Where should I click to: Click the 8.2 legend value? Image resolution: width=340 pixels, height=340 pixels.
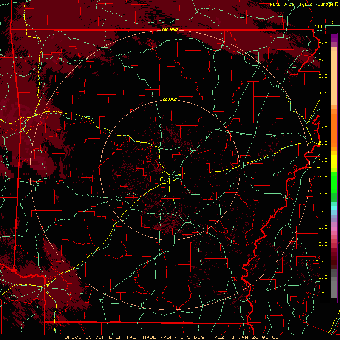[x=323, y=76]
